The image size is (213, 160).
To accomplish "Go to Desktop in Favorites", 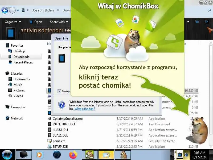I will click(x=19, y=51).
